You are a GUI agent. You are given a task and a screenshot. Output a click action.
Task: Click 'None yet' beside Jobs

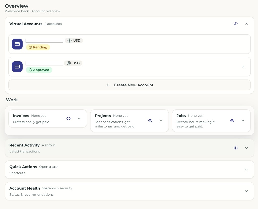(195, 116)
